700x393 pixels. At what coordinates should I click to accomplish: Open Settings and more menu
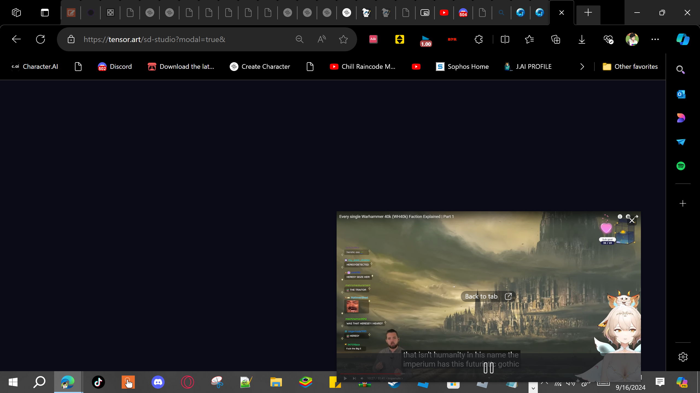655,39
